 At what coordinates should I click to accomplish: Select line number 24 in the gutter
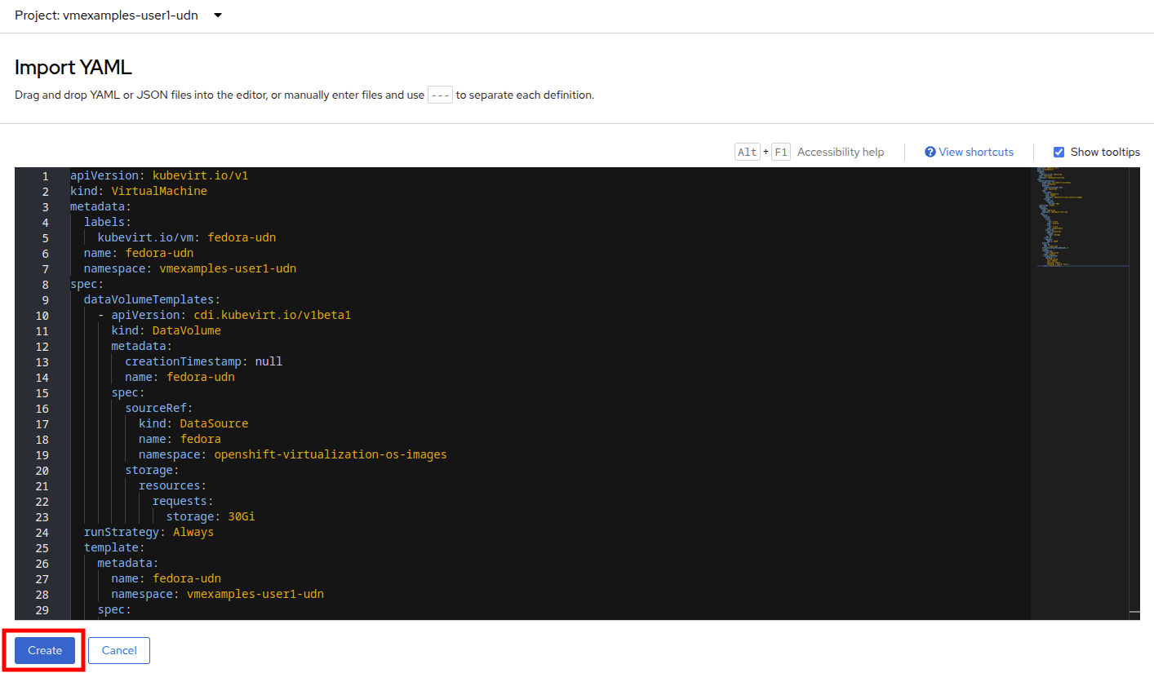point(42,533)
